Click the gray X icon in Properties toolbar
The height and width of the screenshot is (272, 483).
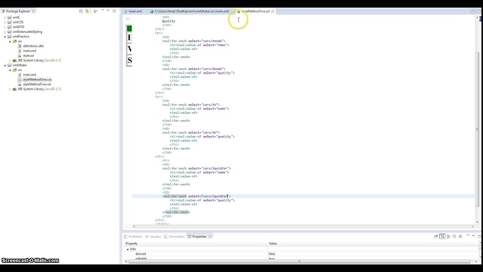click(x=460, y=236)
